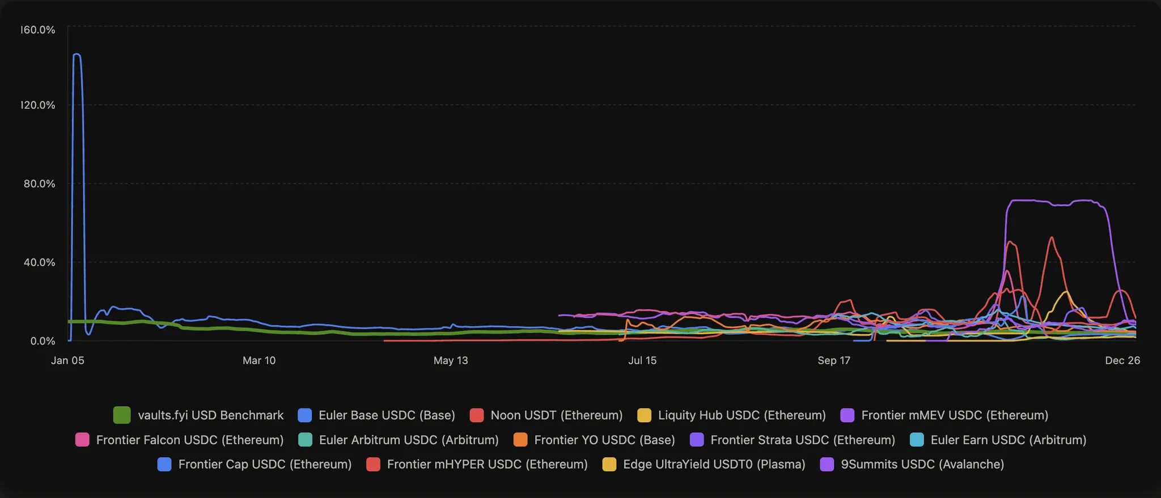
Task: Click the Dec 26 x-axis date label
Action: (x=1122, y=360)
